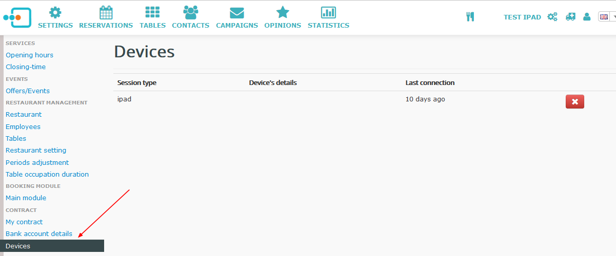
Task: Delete the ipad device with red X button
Action: [574, 102]
